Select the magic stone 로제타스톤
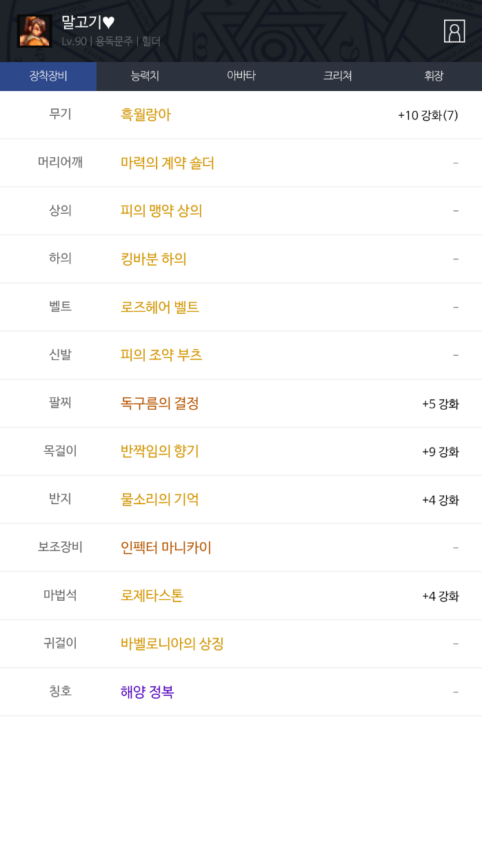Viewport: 482px width, 858px height. (x=152, y=596)
